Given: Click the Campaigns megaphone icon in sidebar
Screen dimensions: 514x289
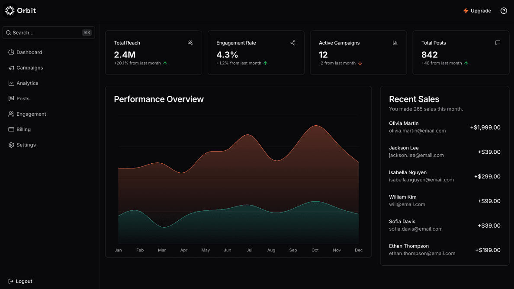Looking at the screenshot, I should (11, 67).
